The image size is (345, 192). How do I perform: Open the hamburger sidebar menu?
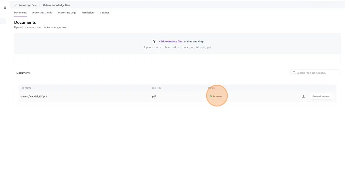(x=5, y=8)
